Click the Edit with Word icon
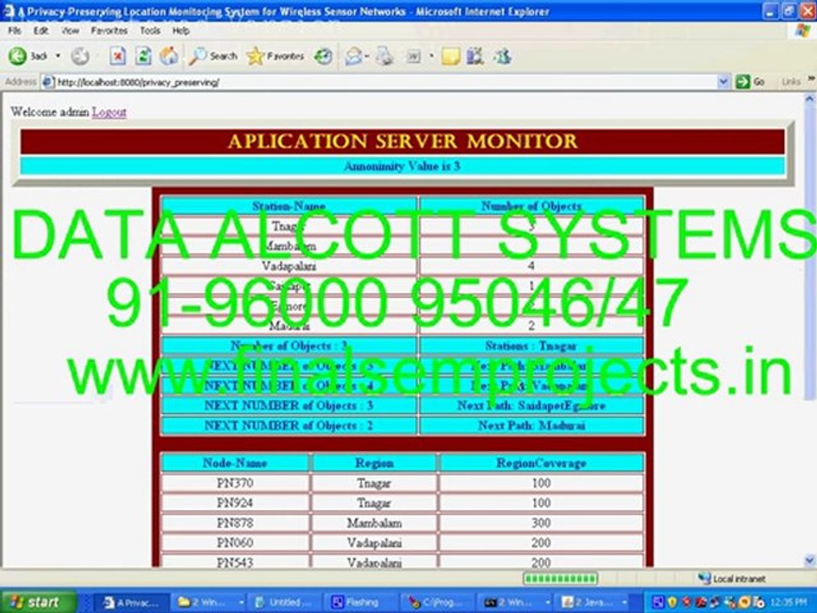 (414, 56)
